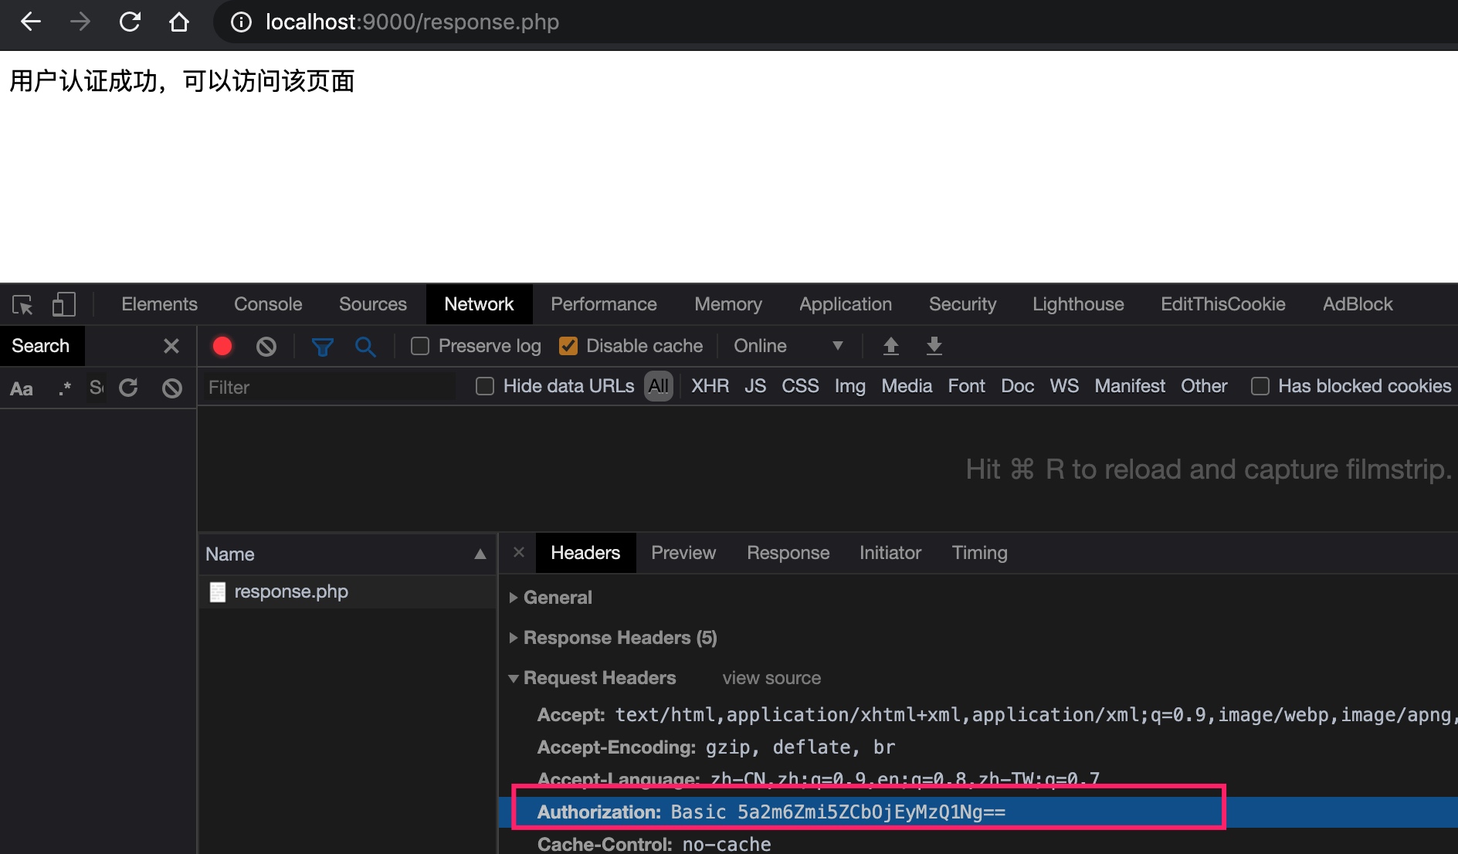Screen dimensions: 1458x854
Task: Switch to the Application tab
Action: (x=846, y=304)
